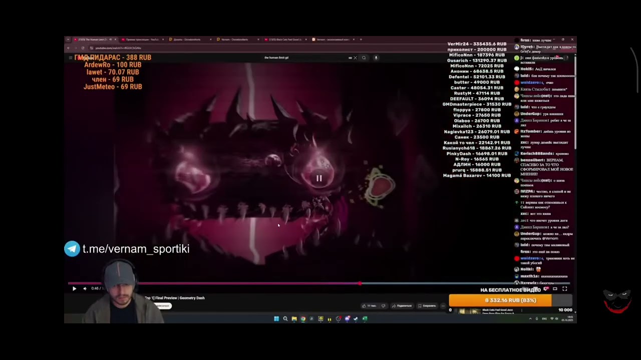The image size is (641, 360).
Task: Switch to the 'Black Cats Feel Good' tab
Action: [x=285, y=39]
